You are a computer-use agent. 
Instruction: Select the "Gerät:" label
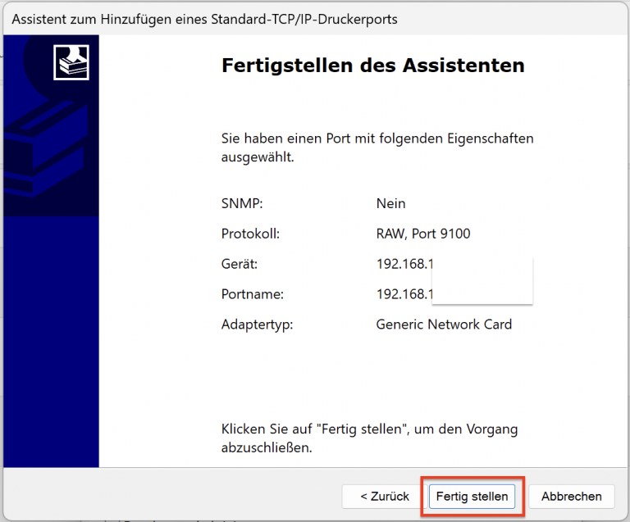click(x=240, y=264)
